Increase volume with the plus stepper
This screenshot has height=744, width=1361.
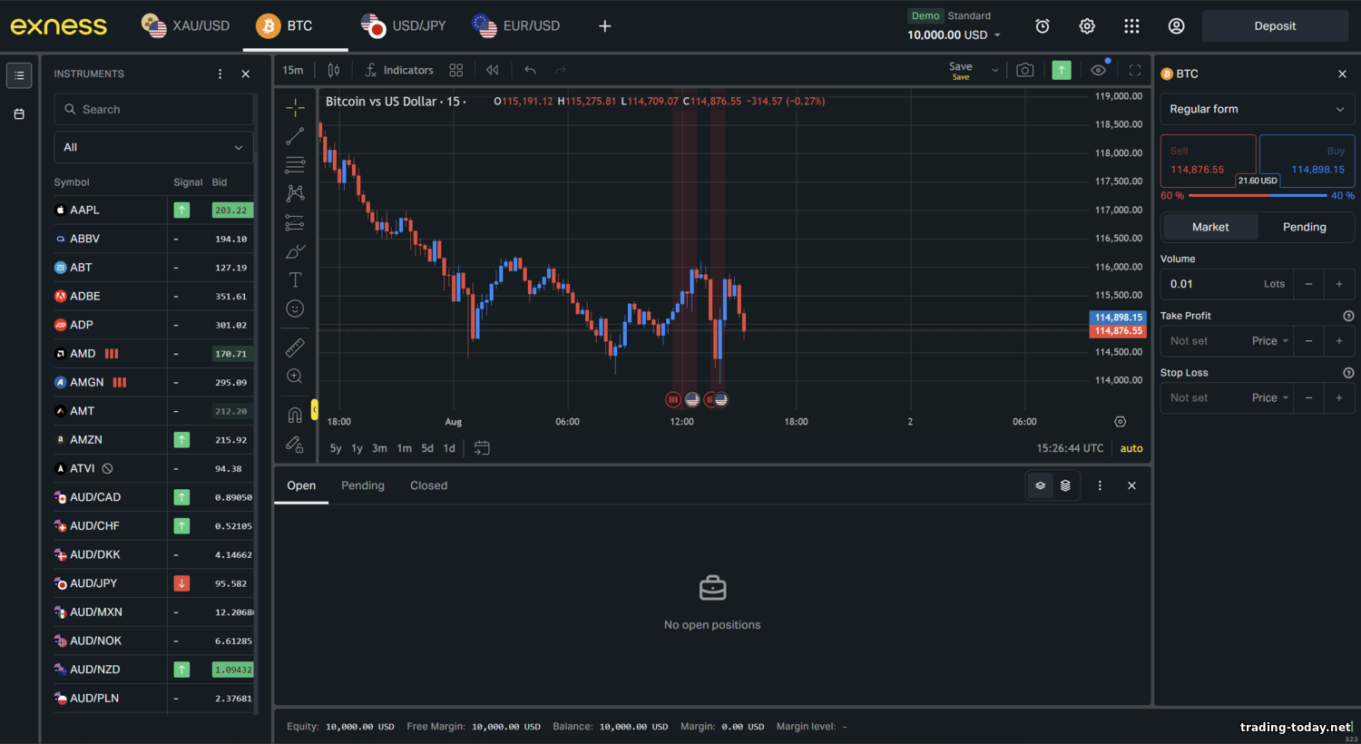(1338, 284)
